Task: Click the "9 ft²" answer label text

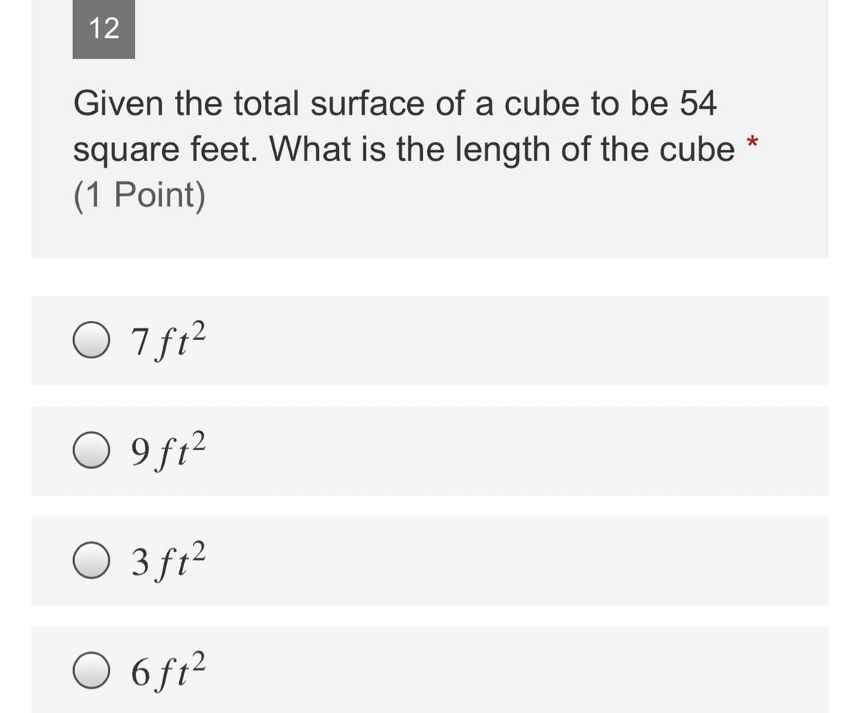Action: pos(168,451)
